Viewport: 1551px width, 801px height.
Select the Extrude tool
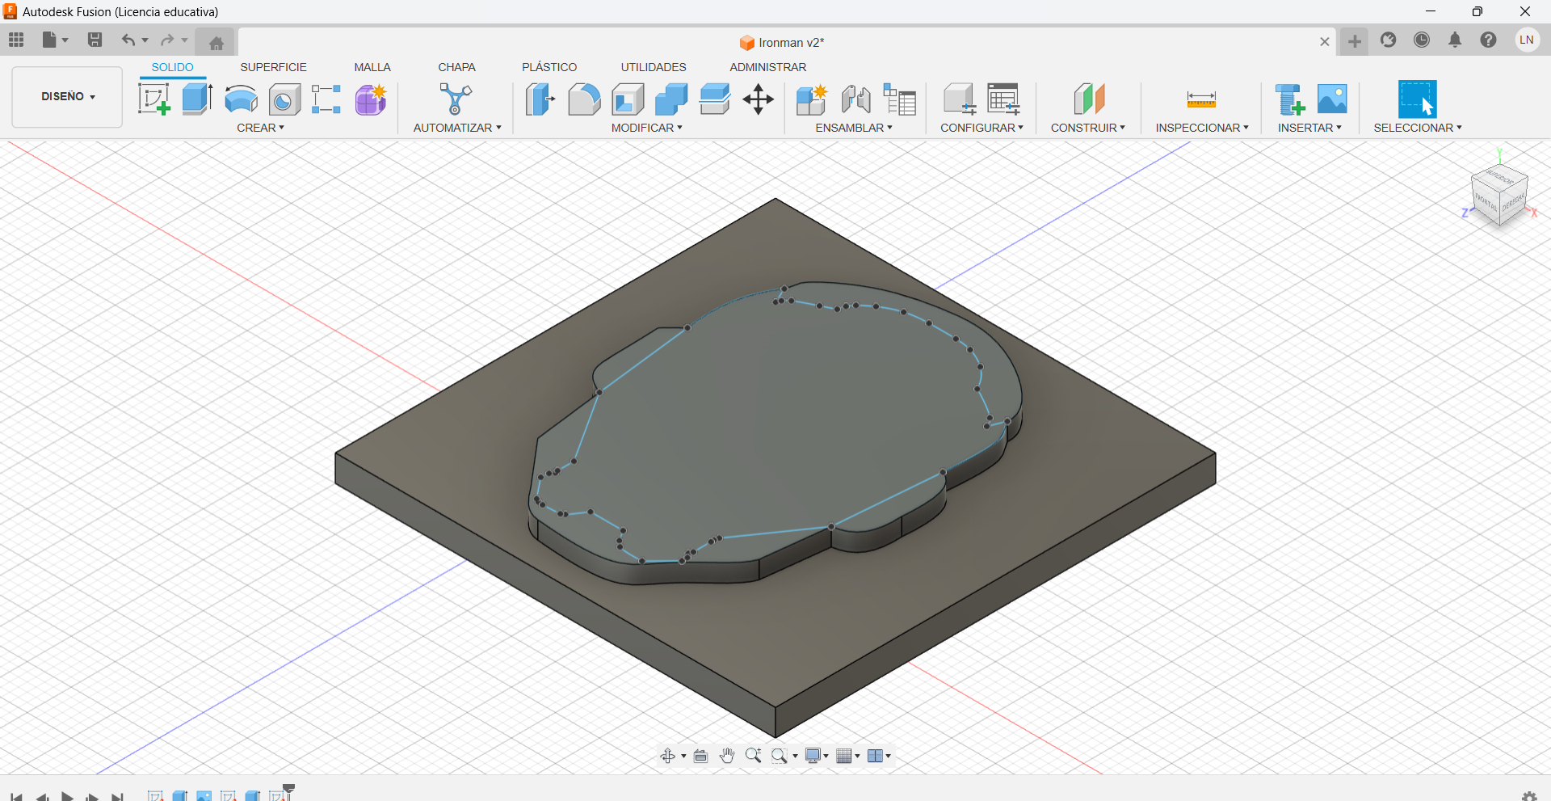(x=197, y=99)
